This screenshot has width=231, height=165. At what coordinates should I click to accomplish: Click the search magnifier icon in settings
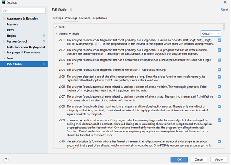pos(5,11)
